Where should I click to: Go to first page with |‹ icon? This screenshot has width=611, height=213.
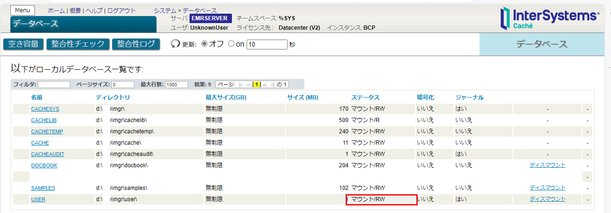click(x=241, y=85)
